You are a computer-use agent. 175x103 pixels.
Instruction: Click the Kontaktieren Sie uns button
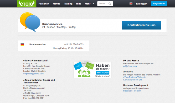[x=141, y=25]
